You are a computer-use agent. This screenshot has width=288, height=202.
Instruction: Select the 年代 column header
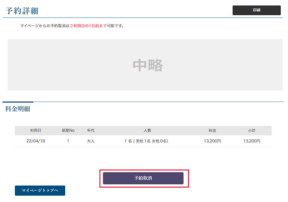90,130
